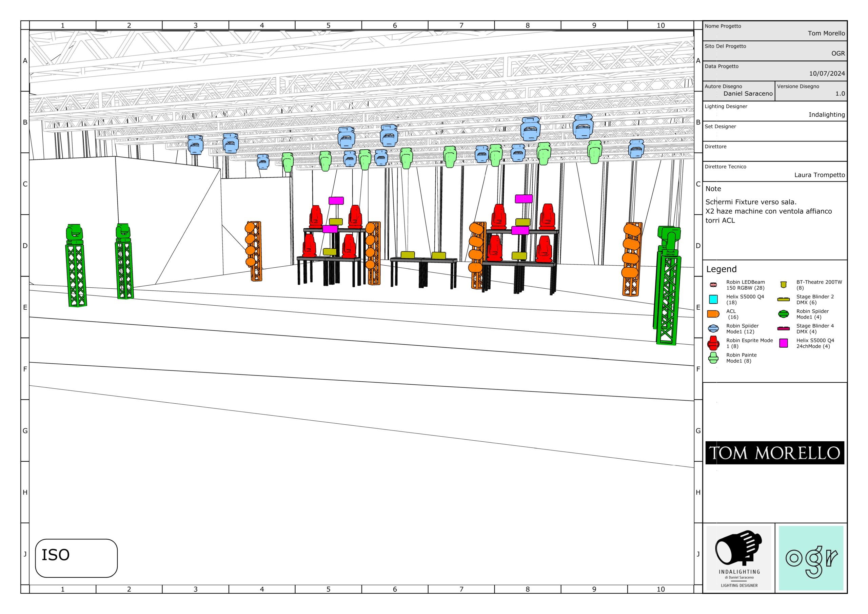Screen dimensions: 868x614
Task: Click the 'Versione Disegno' label
Action: tap(798, 86)
